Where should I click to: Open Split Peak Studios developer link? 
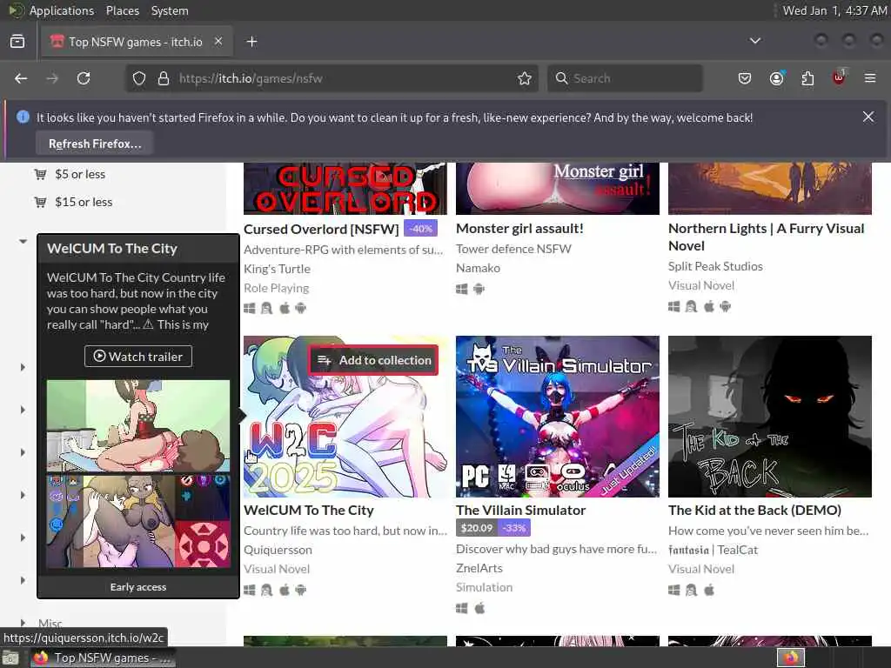pos(715,266)
